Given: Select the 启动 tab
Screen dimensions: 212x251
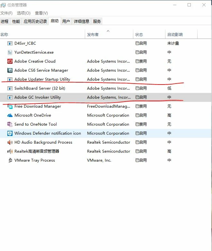Looking at the screenshot, I should (x=55, y=21).
